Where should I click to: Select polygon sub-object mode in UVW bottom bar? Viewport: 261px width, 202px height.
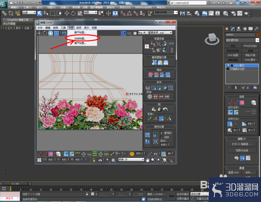tap(51, 154)
